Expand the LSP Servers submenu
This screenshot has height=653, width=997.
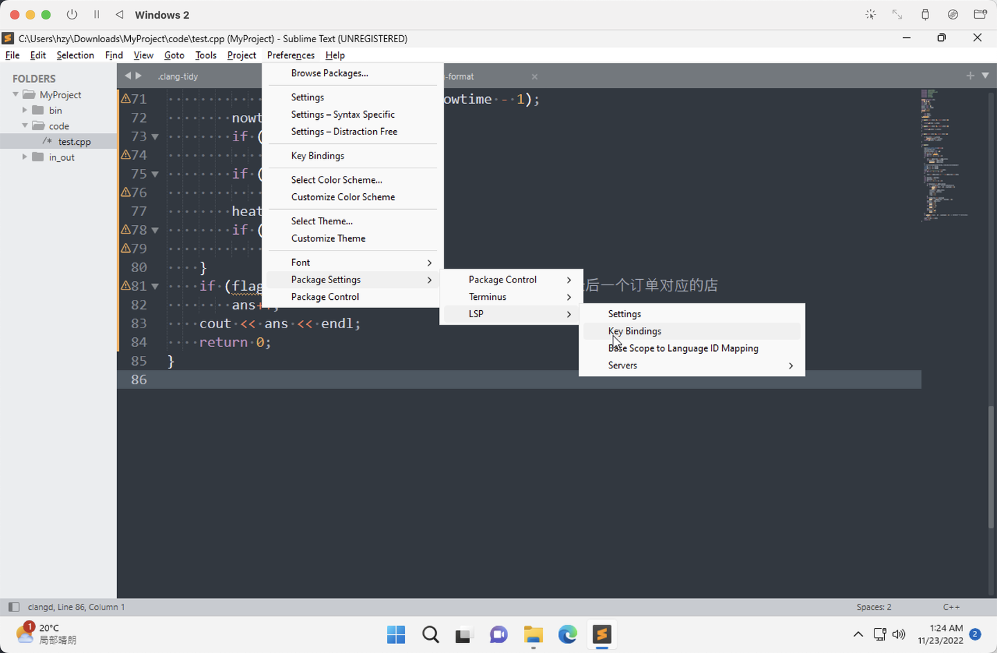pos(692,366)
